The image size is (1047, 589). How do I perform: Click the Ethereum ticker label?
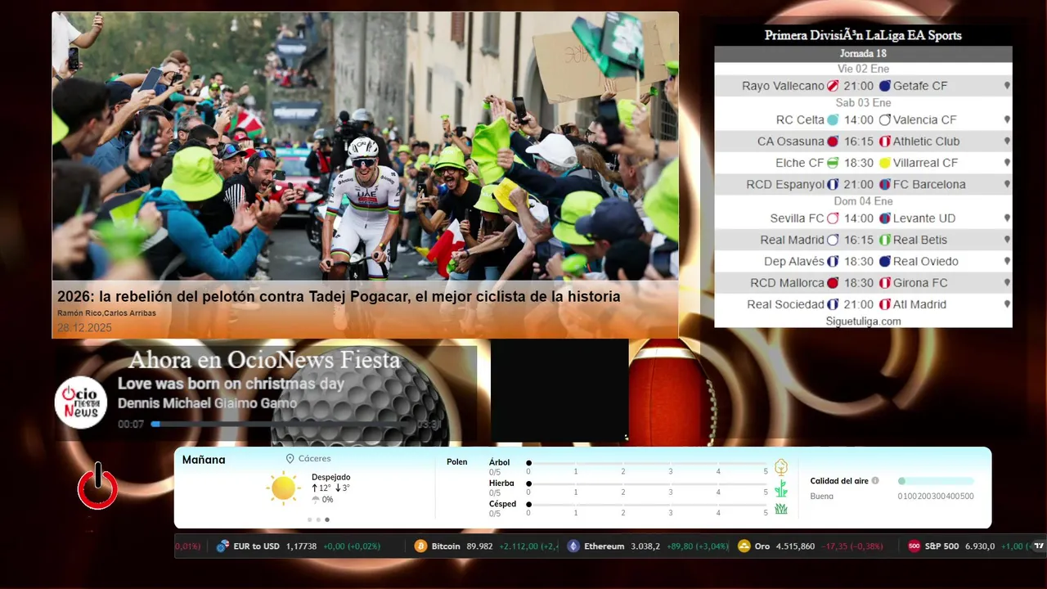pyautogui.click(x=604, y=546)
